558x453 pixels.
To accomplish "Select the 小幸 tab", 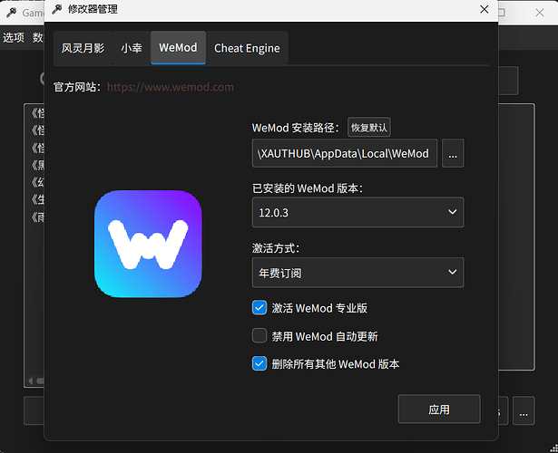I will 132,48.
